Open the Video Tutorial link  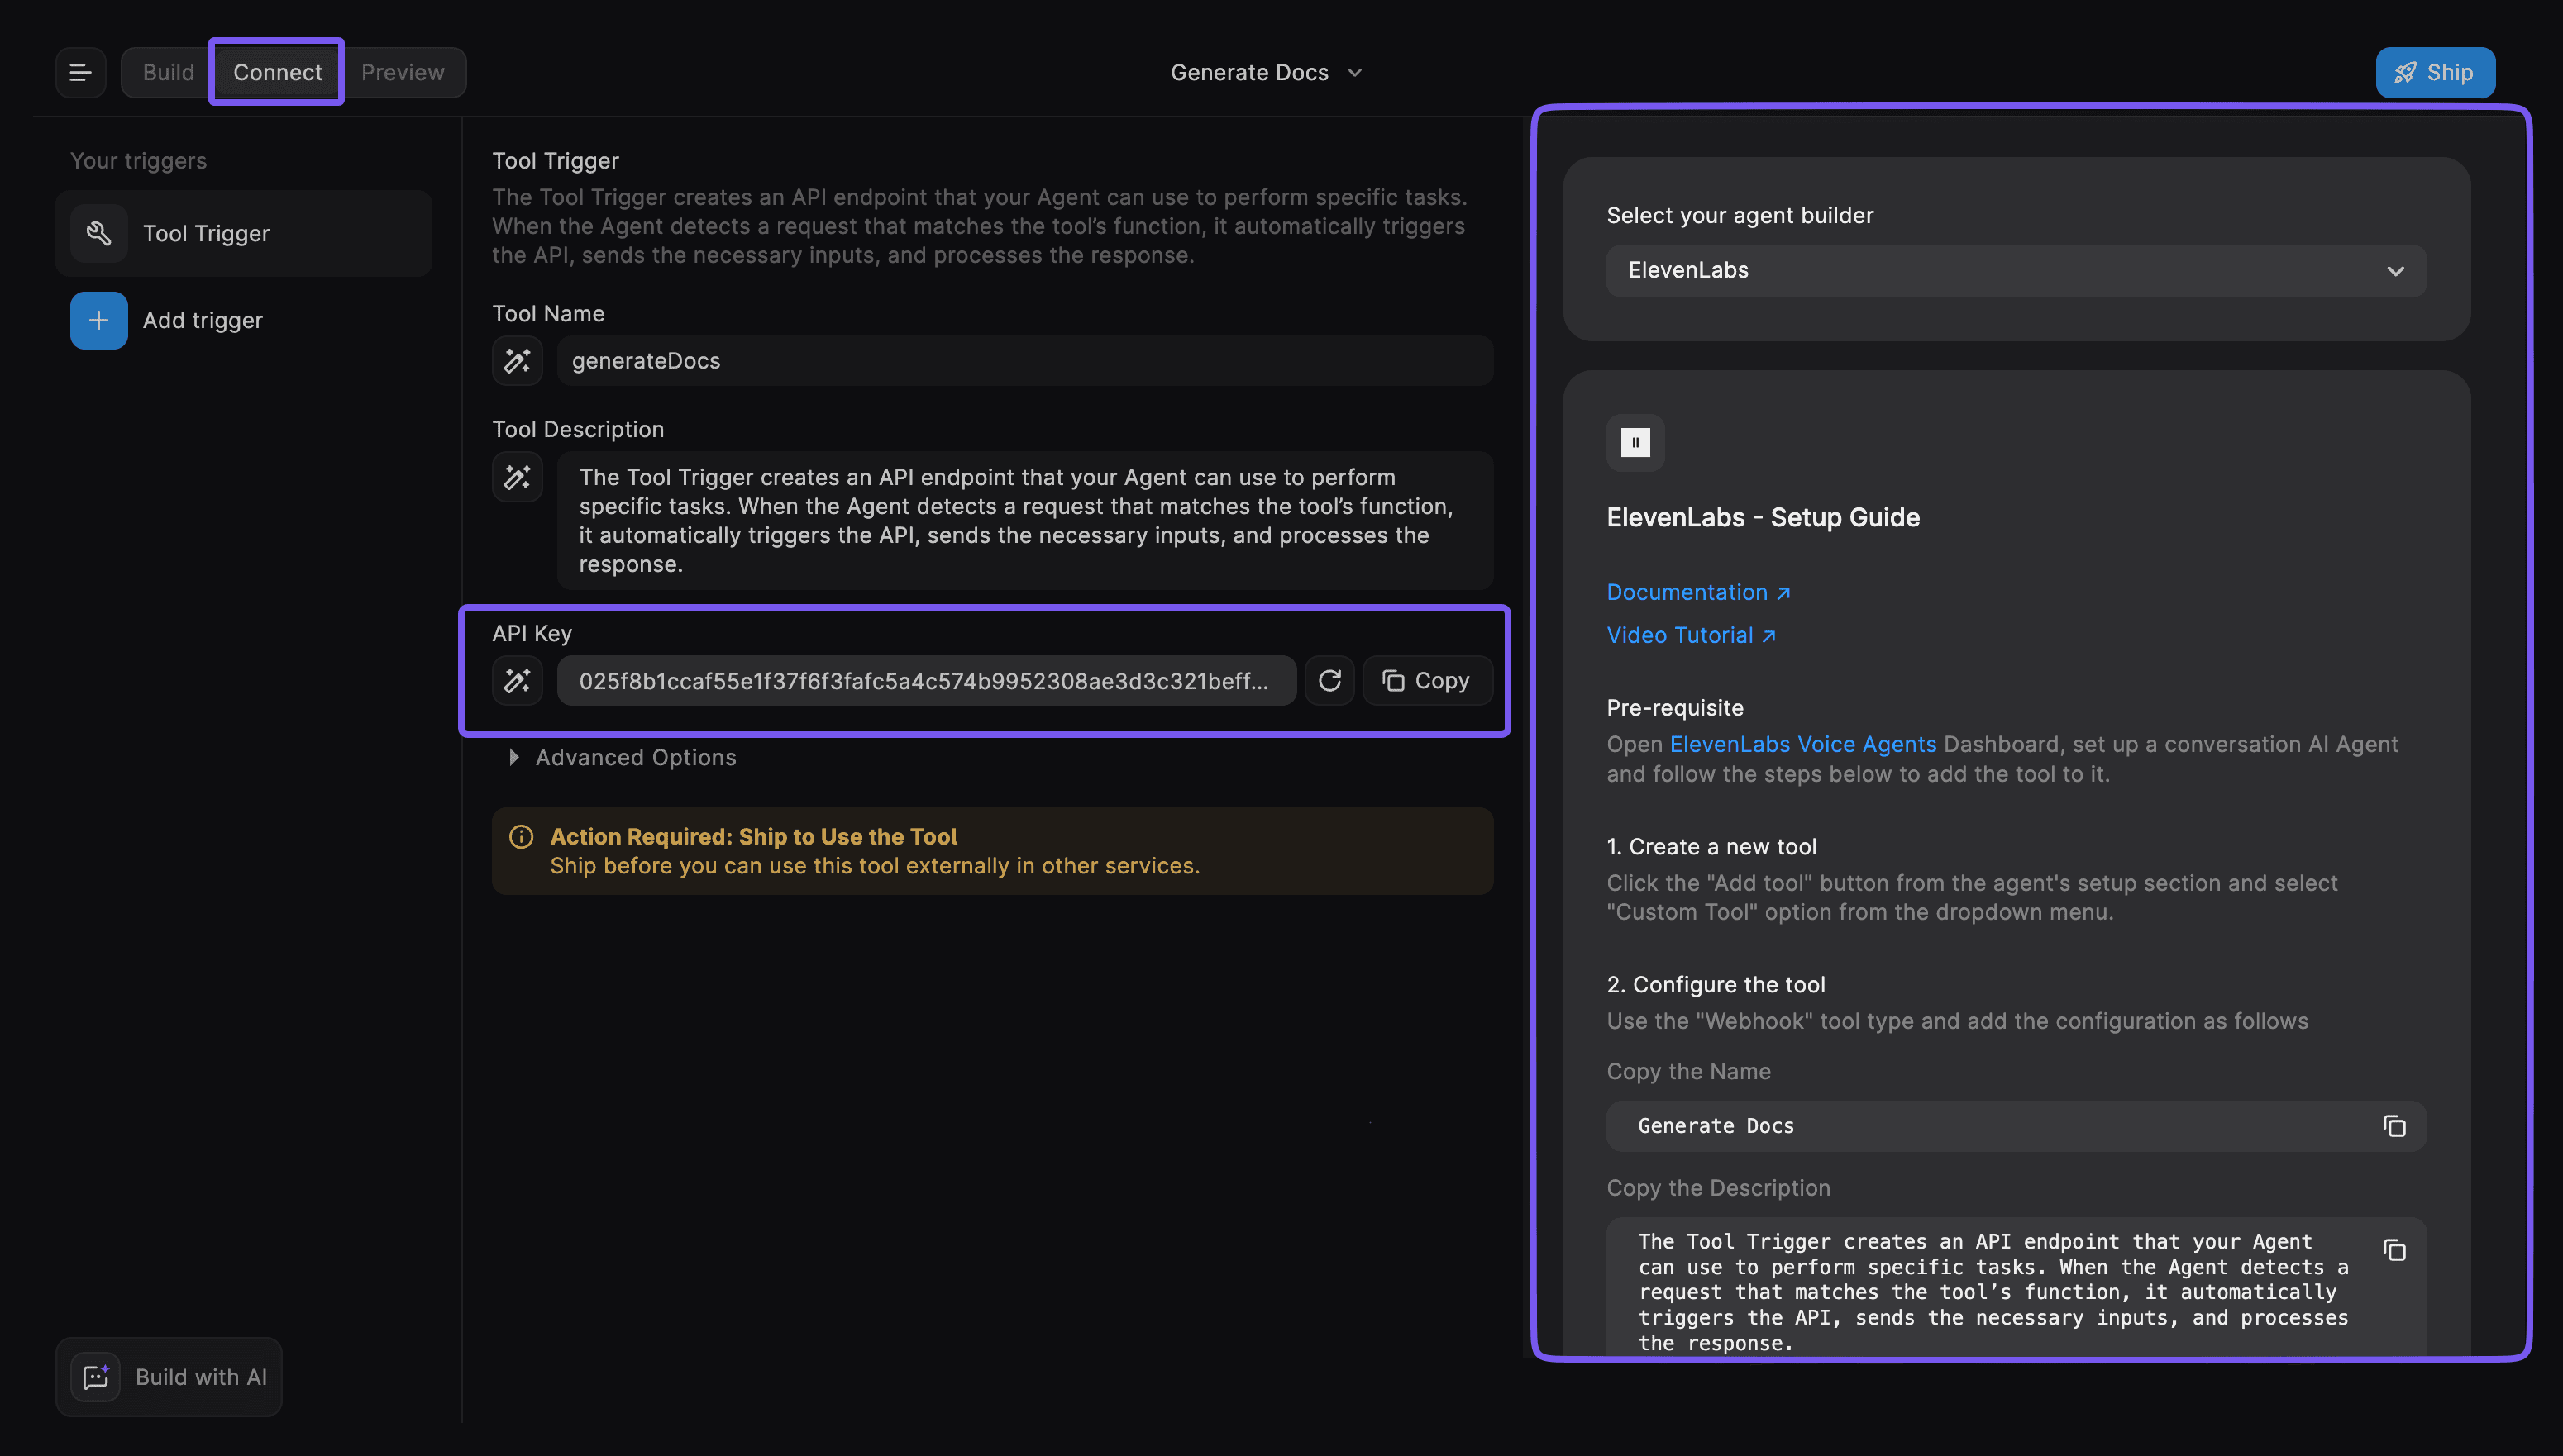[x=1691, y=635]
